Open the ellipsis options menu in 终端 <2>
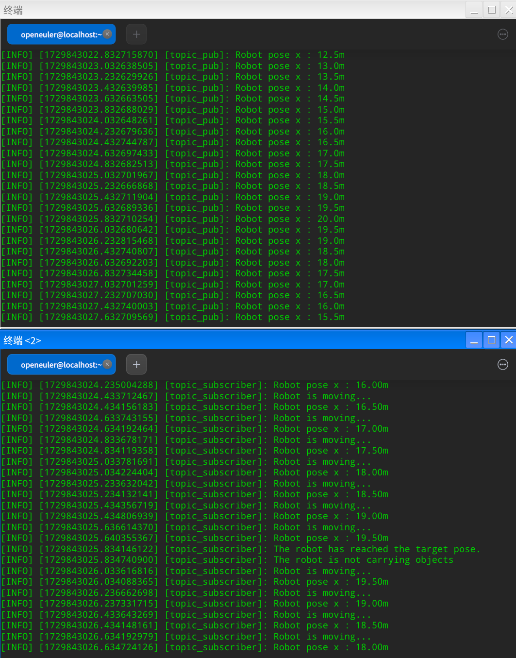516x658 pixels. (502, 364)
